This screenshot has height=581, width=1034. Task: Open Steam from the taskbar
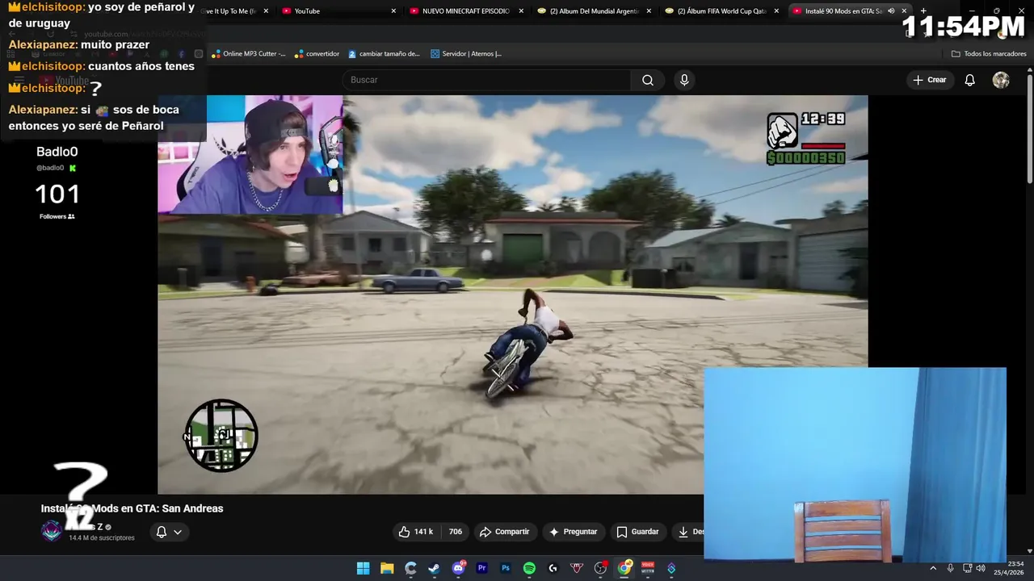tap(435, 568)
